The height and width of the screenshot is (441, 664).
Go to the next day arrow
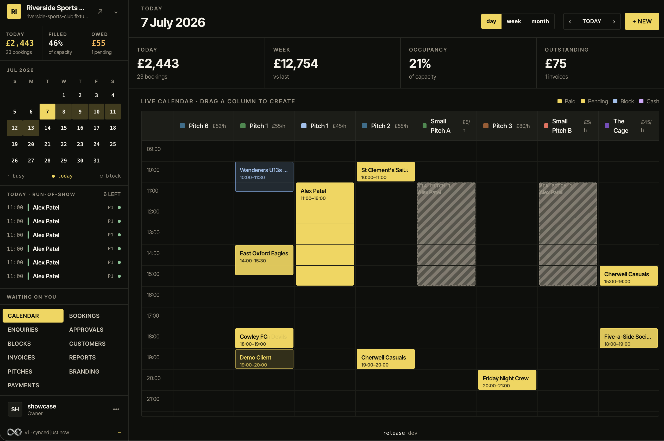614,21
